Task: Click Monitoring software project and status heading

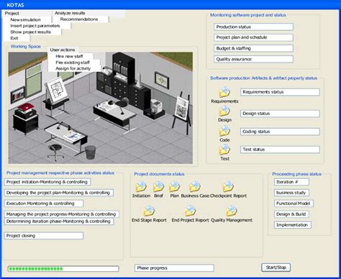Action: point(248,15)
